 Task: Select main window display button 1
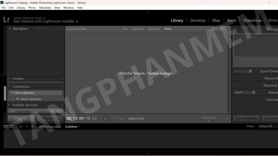5,126
